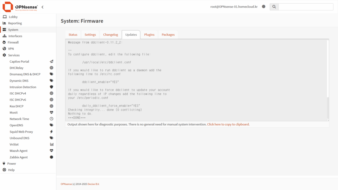Click the clock icon next to Network Time
The width and height of the screenshot is (338, 190).
(51, 119)
